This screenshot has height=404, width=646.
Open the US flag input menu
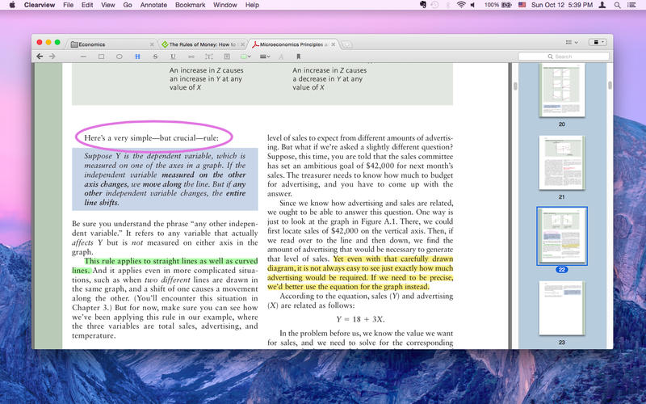coord(522,5)
